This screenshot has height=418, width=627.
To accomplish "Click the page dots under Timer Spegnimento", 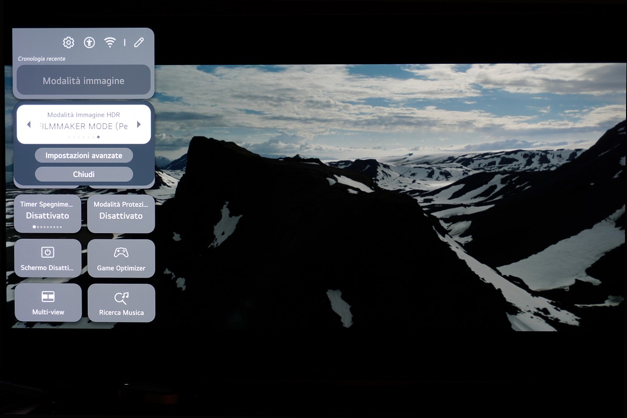I will (x=48, y=227).
